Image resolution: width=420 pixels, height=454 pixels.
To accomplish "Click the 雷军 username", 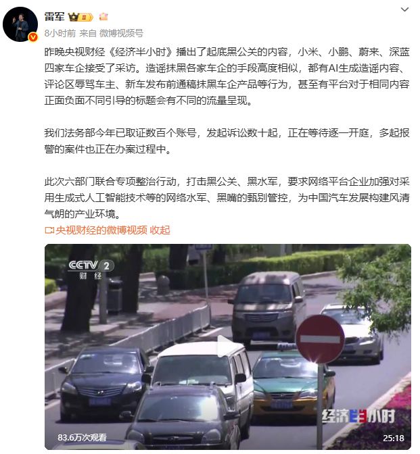I will click(55, 17).
